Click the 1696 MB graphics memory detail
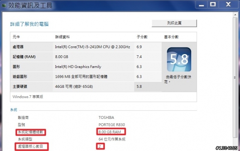 point(81,77)
